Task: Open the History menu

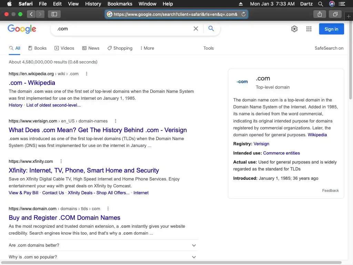Action: click(x=93, y=4)
